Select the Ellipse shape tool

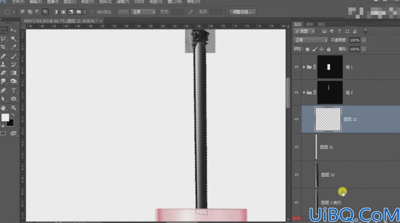click(x=14, y=99)
